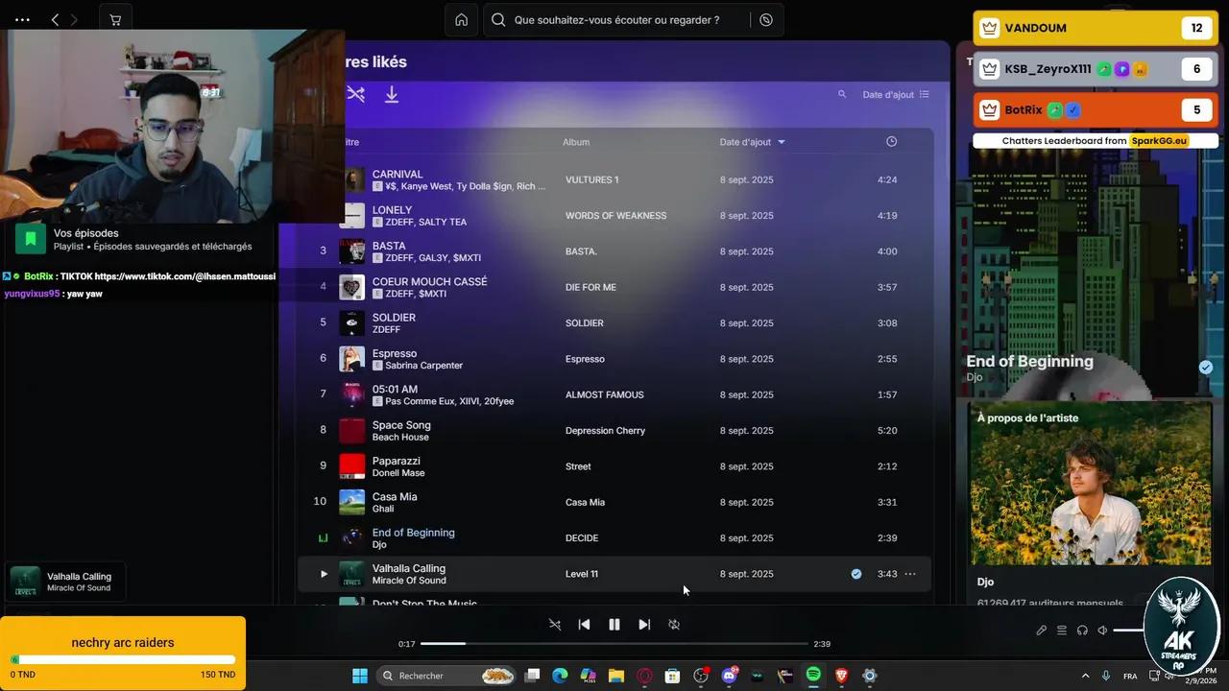Open the play queue icon

[1062, 631]
